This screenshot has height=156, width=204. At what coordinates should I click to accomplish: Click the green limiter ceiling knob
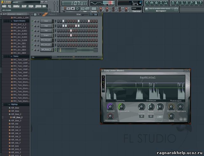pyautogui.click(x=121, y=107)
